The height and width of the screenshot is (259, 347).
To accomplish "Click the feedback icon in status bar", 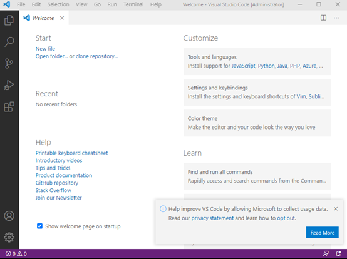I will pos(326,253).
